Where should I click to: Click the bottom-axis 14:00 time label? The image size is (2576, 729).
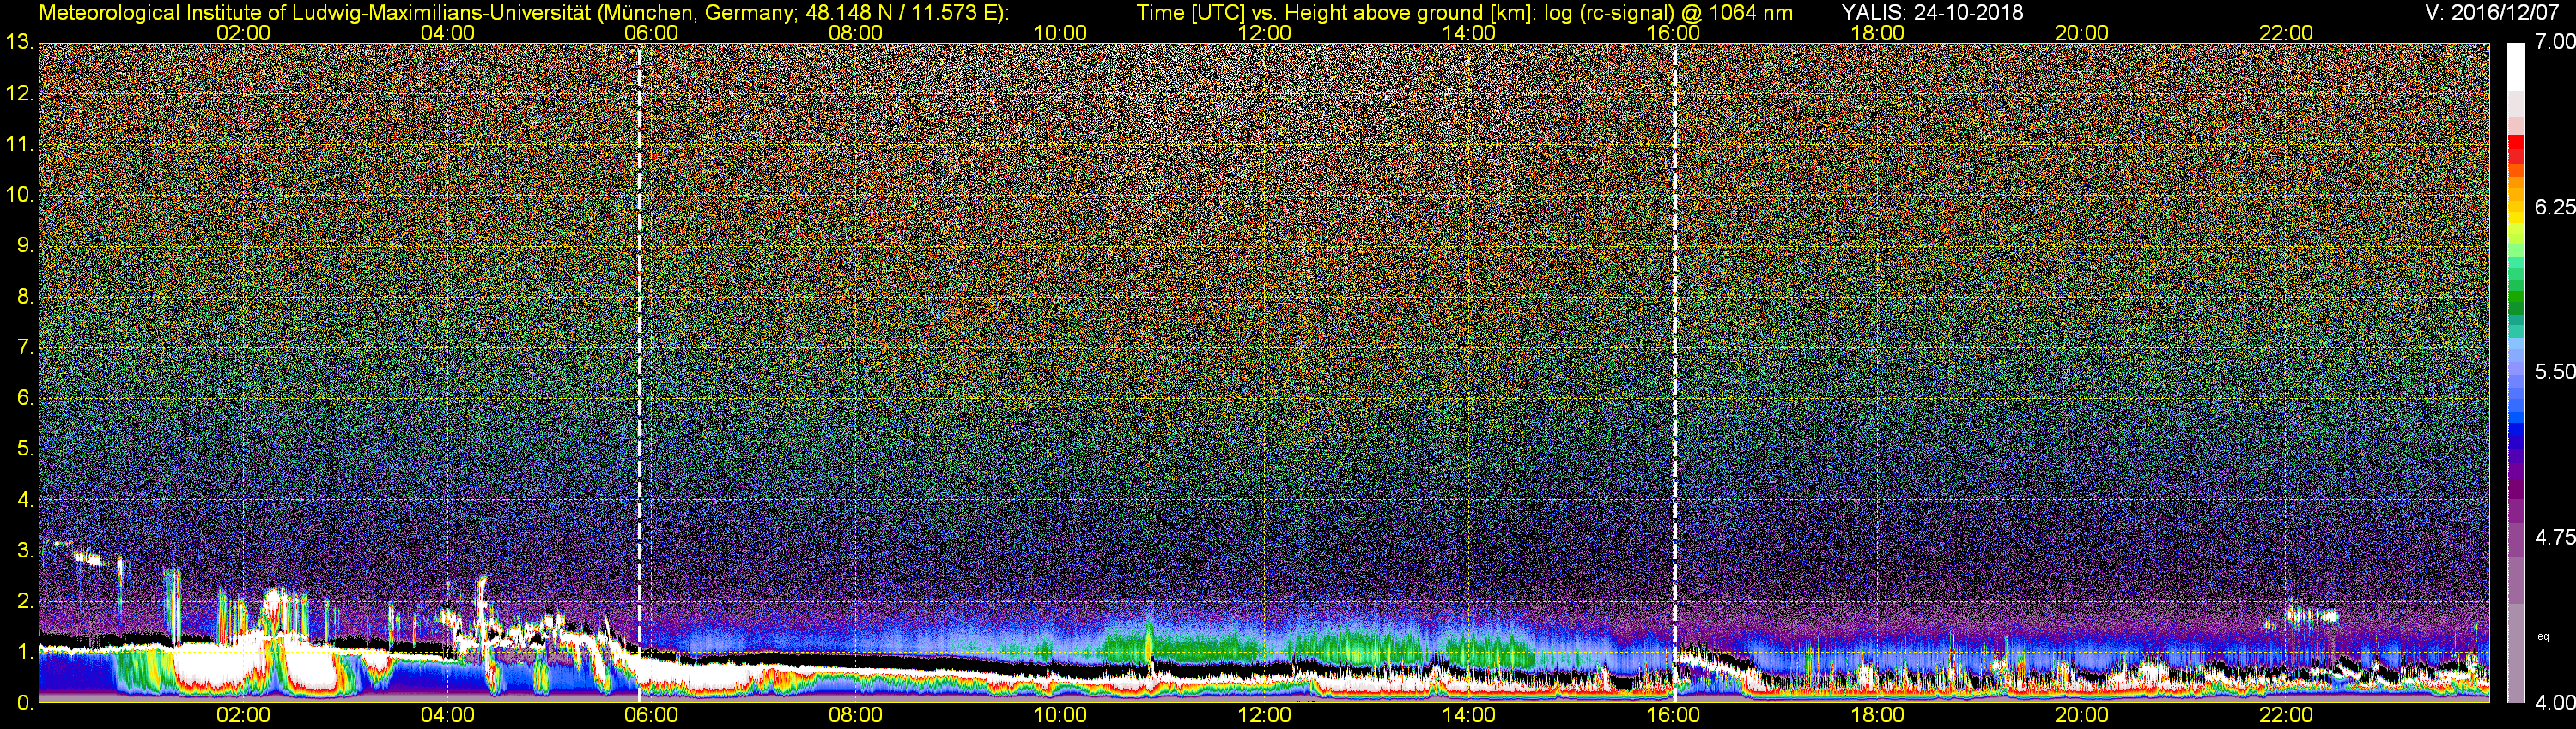tap(1469, 716)
